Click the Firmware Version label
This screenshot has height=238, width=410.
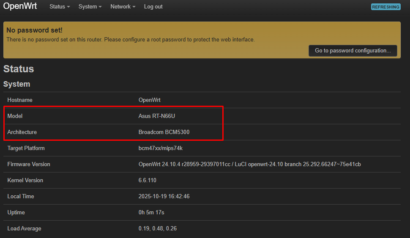point(29,164)
